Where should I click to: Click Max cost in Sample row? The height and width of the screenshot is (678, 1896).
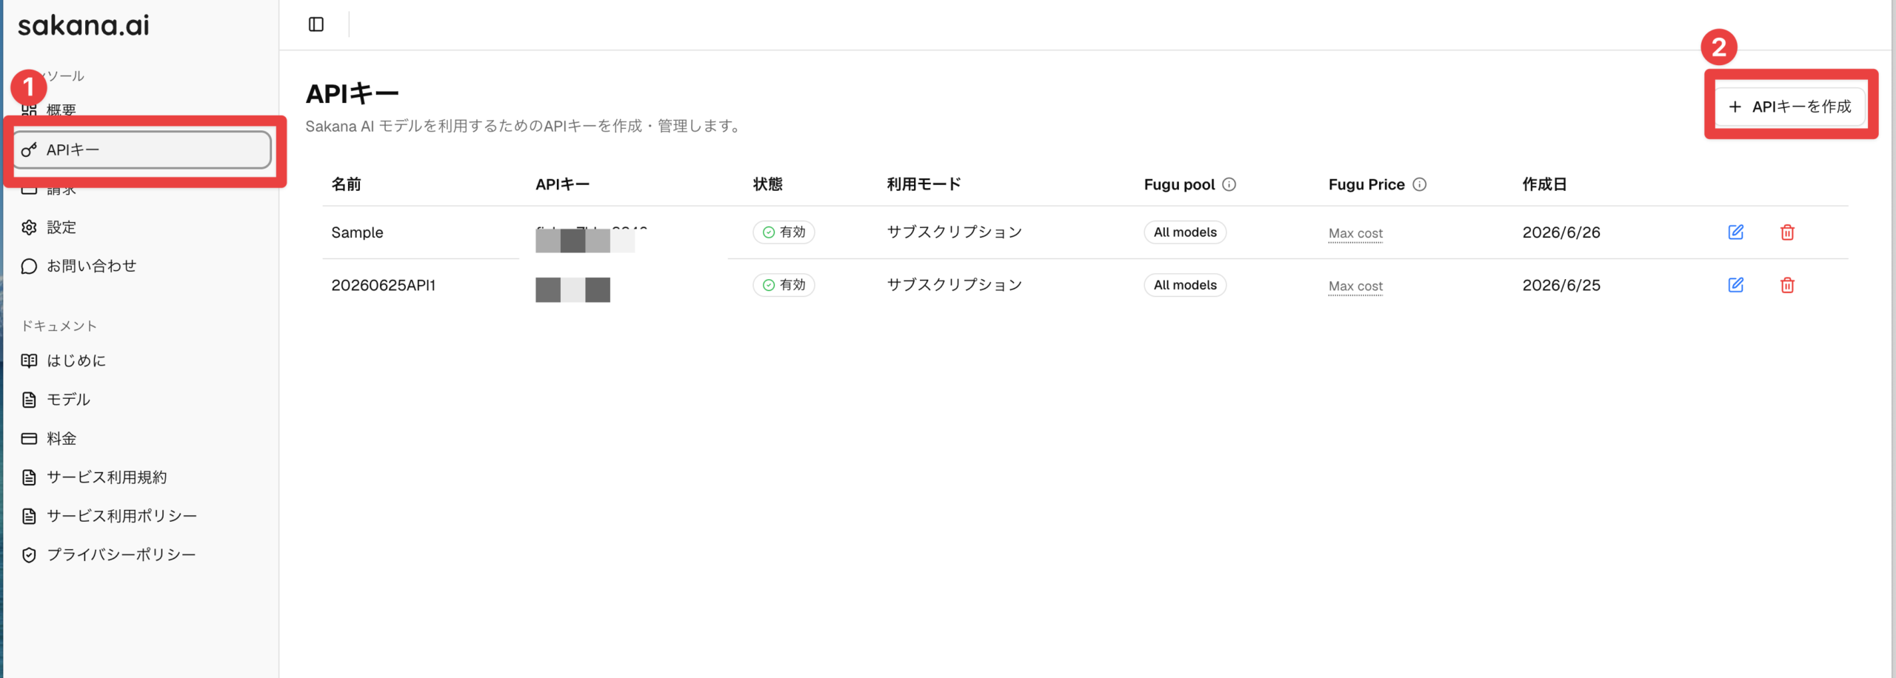(1355, 233)
